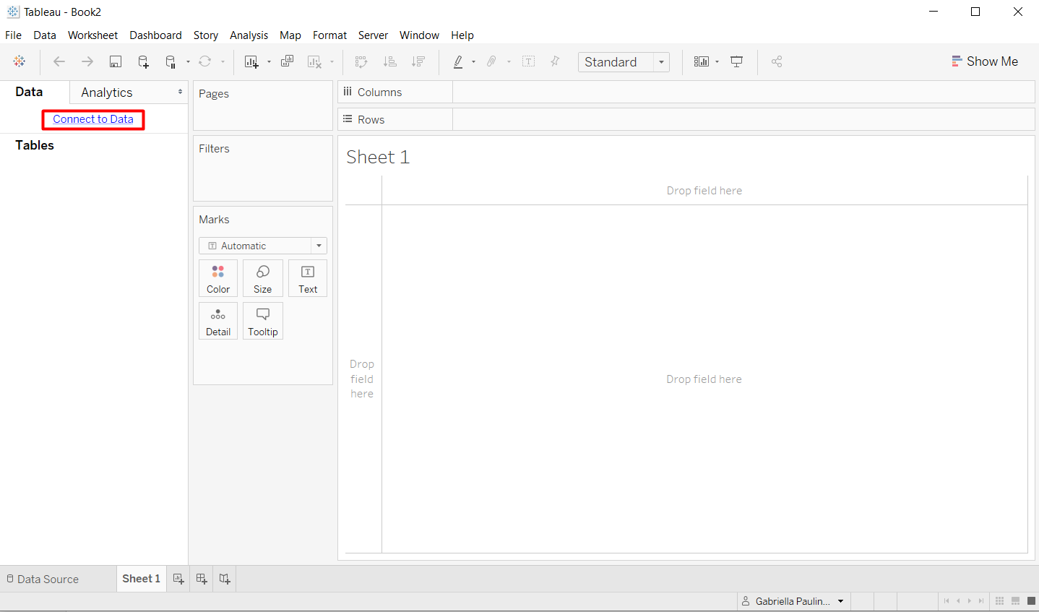Open the Sort Ascending toolbar icon
This screenshot has width=1039, height=612.
tap(389, 61)
